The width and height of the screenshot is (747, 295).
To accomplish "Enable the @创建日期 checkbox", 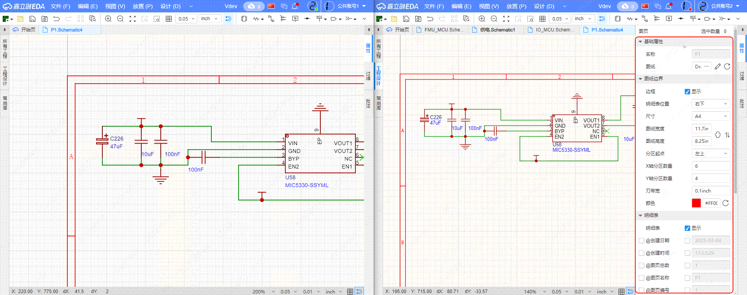I will pos(642,241).
